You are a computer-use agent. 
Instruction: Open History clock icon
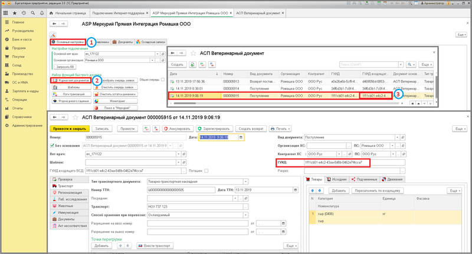pos(24,13)
